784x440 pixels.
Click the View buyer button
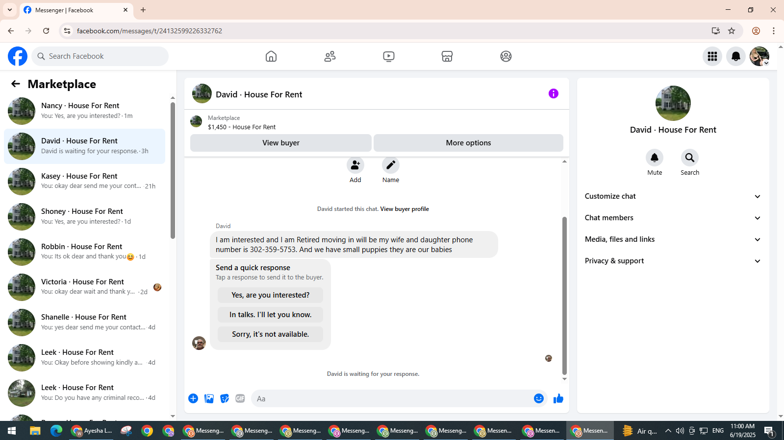click(281, 143)
